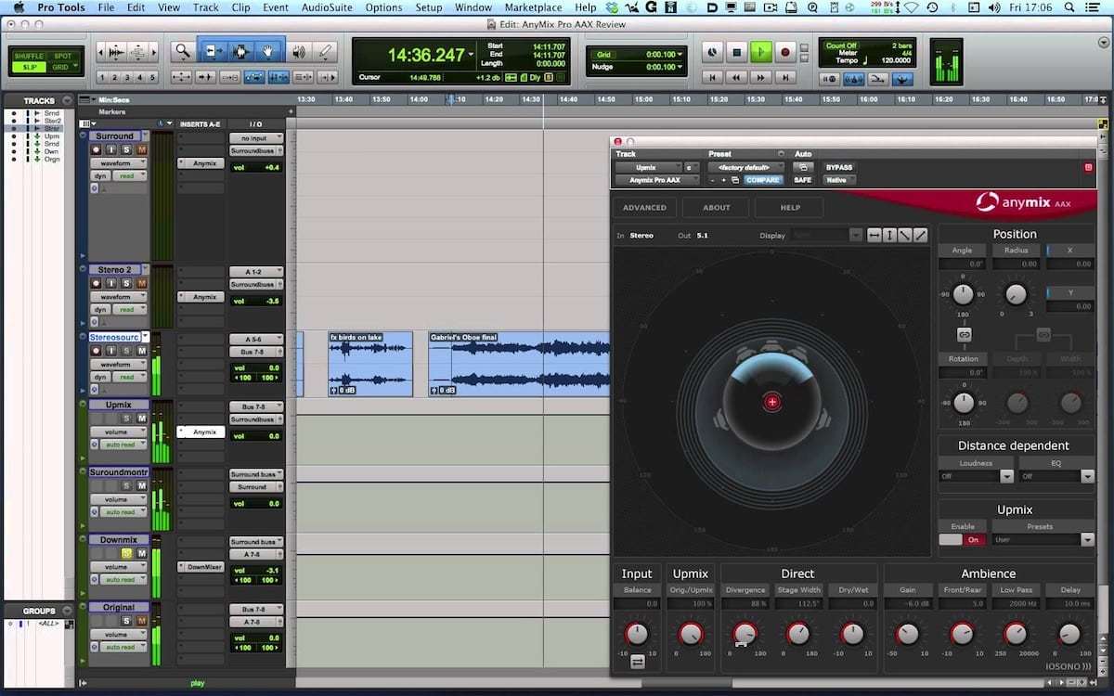Image resolution: width=1114 pixels, height=696 pixels.
Task: Select the Trim tool
Action: click(x=214, y=52)
